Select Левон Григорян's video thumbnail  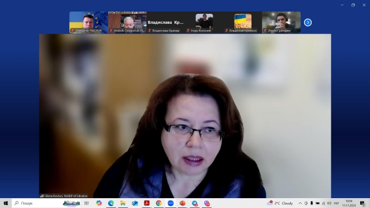click(282, 23)
